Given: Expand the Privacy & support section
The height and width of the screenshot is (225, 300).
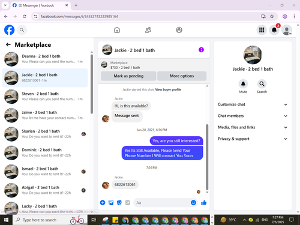Looking at the screenshot, I should tap(253, 139).
